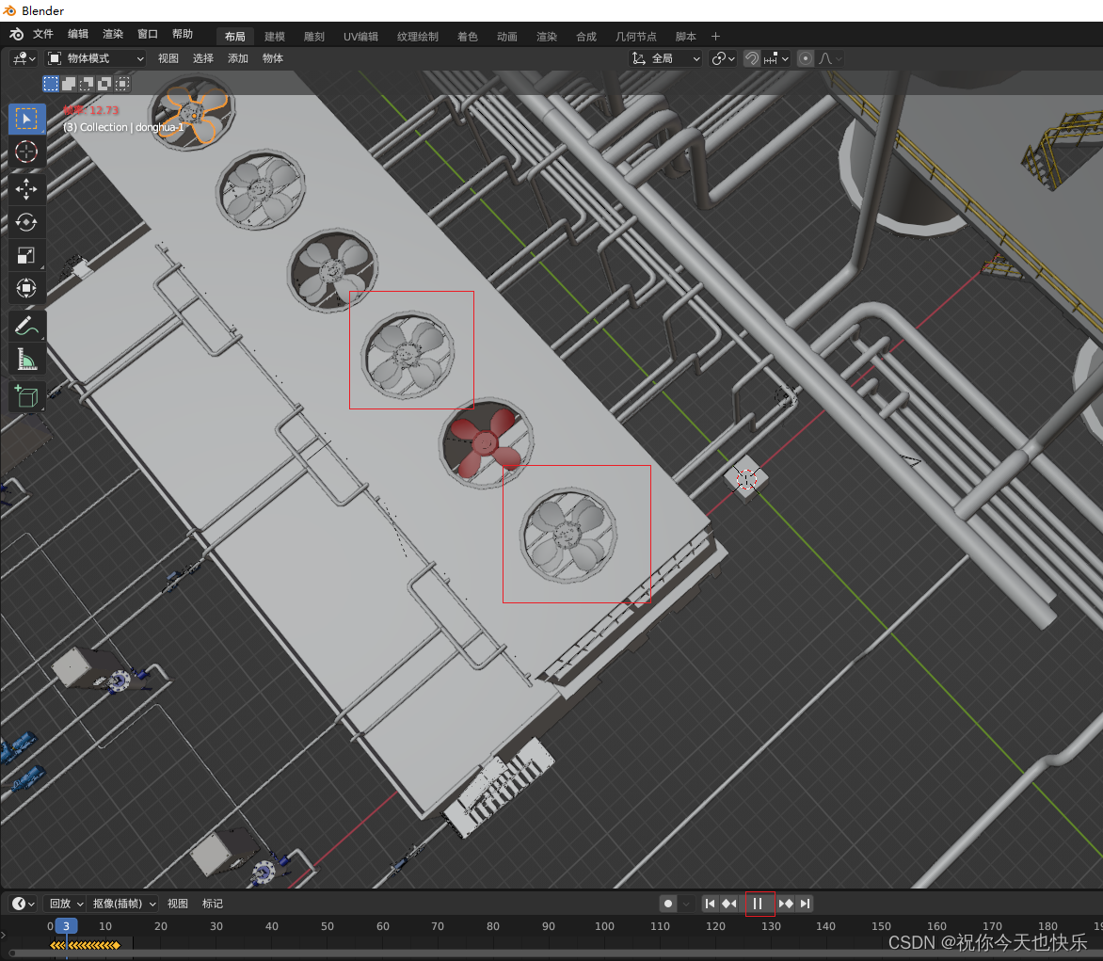The image size is (1103, 961).
Task: Select the Tweak/box select tool
Action: click(x=26, y=118)
